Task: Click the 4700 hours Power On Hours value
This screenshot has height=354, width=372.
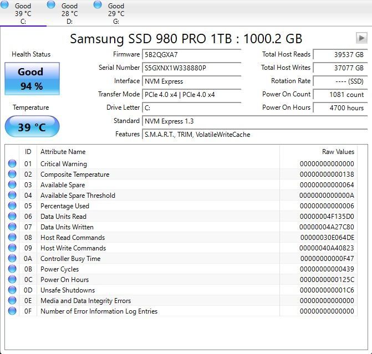Action: coord(340,107)
